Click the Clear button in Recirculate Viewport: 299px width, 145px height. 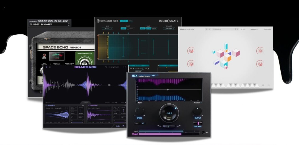(x=130, y=21)
